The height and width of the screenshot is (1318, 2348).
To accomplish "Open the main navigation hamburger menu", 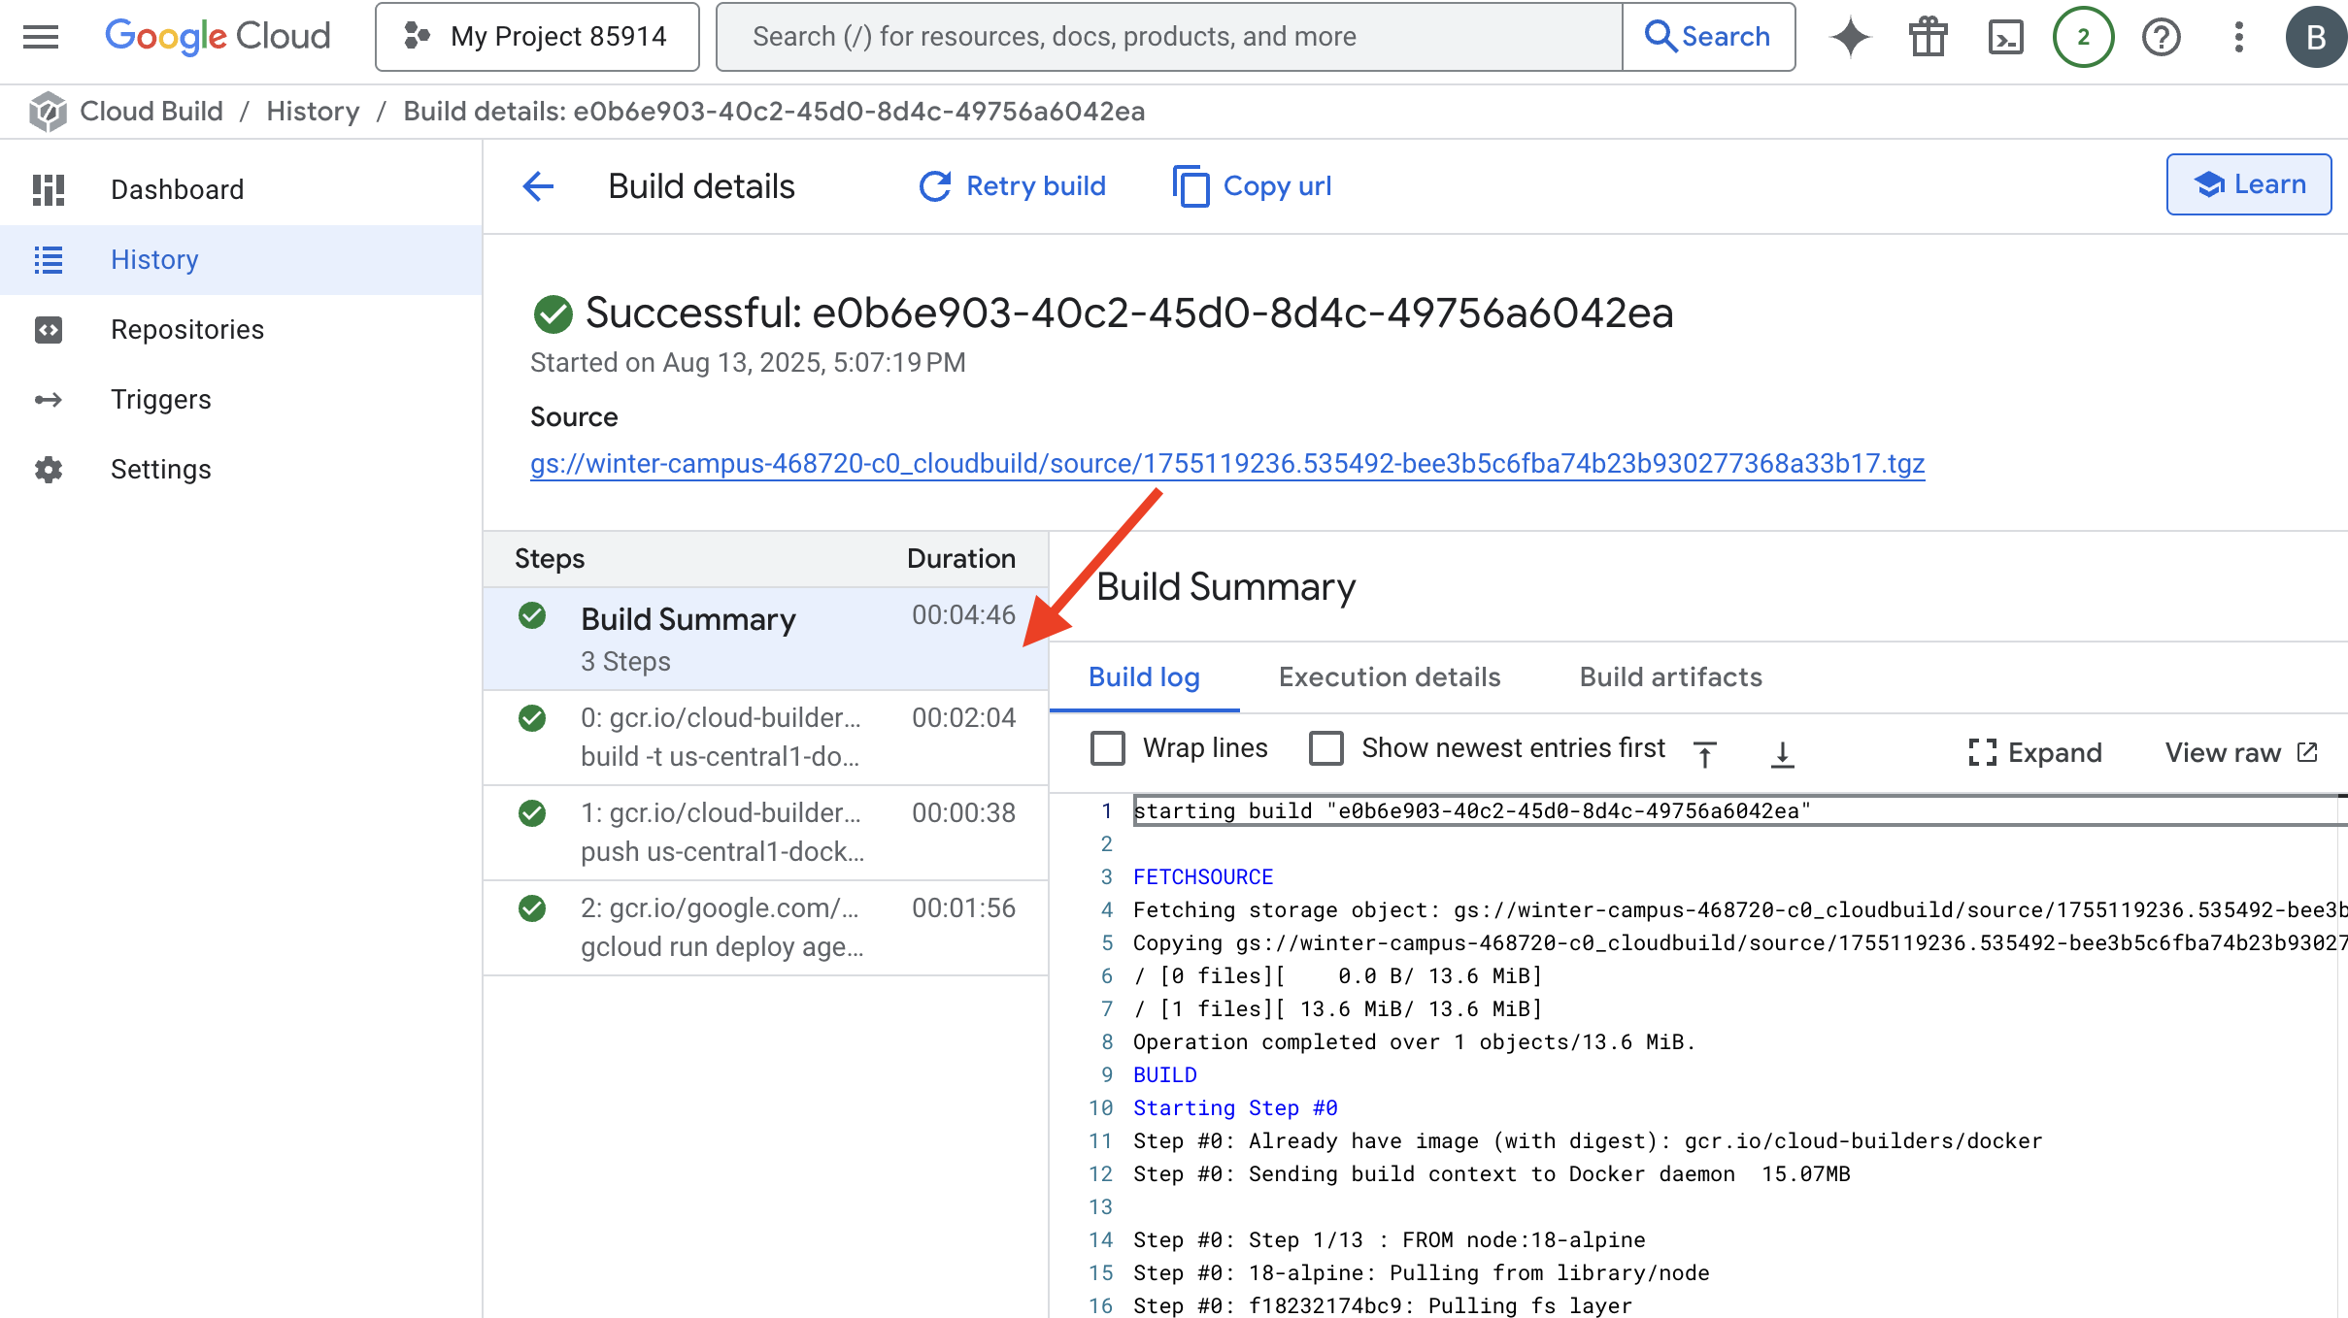I will [x=41, y=37].
